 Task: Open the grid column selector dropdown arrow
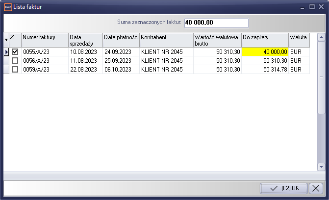point(6,40)
